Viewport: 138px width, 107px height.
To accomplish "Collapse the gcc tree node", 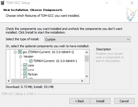I will 15,52.
